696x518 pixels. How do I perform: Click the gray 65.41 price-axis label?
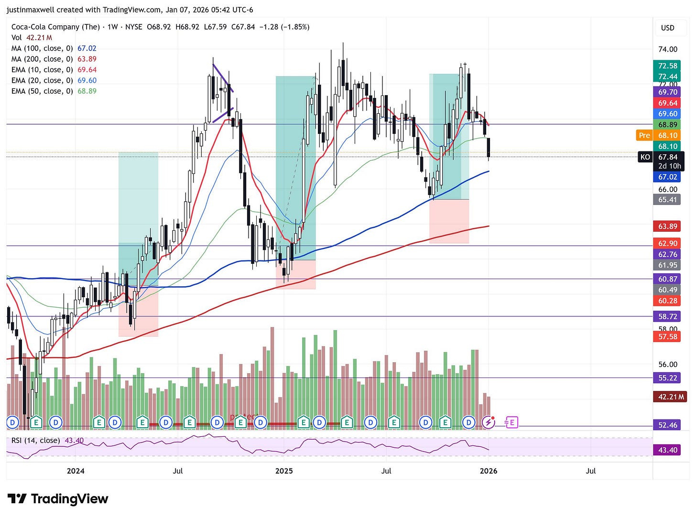pos(668,199)
